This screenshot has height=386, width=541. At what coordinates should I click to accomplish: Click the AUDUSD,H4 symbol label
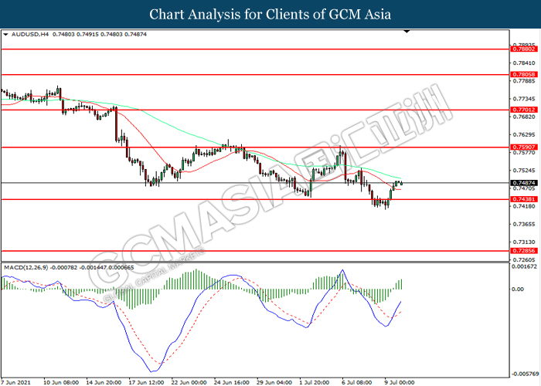[x=29, y=34]
